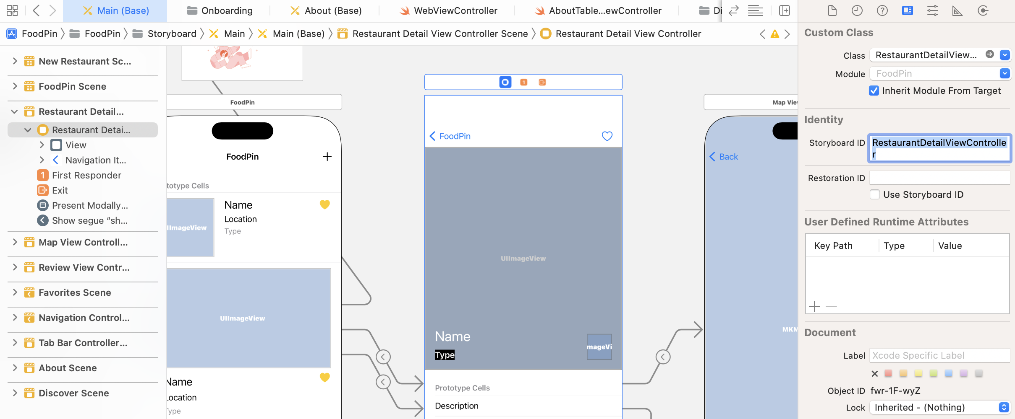The height and width of the screenshot is (419, 1015).
Task: Expand the Map View Controller scene
Action: [14, 242]
